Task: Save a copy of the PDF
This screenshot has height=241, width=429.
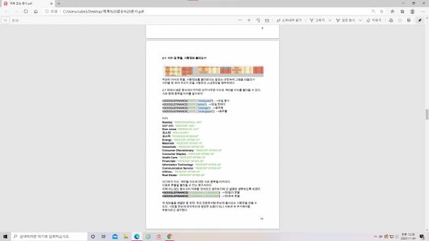Action: point(409,20)
